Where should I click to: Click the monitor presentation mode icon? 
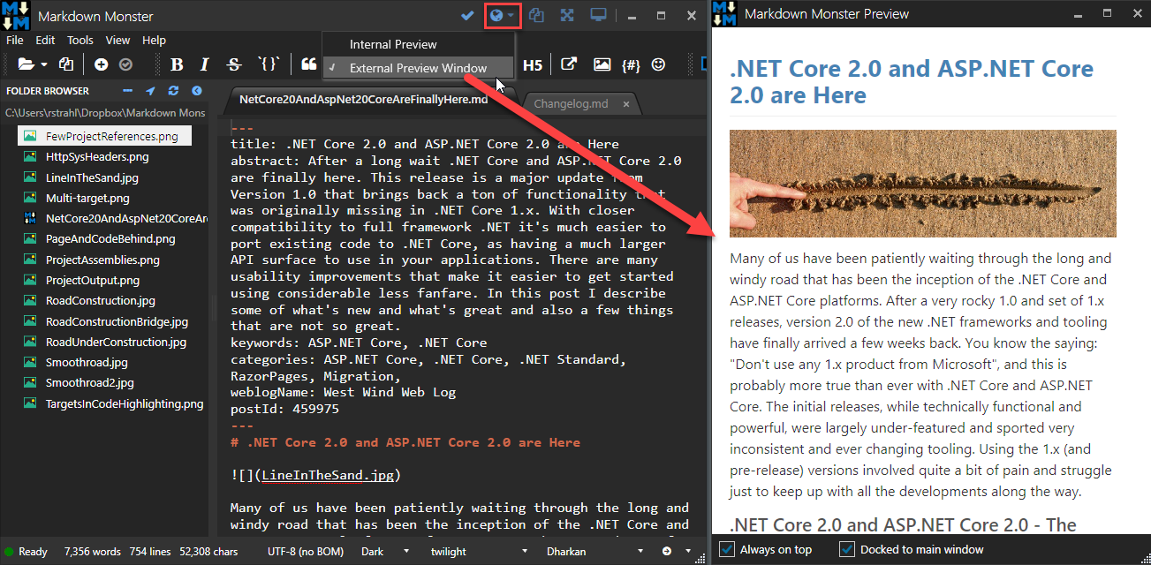599,16
